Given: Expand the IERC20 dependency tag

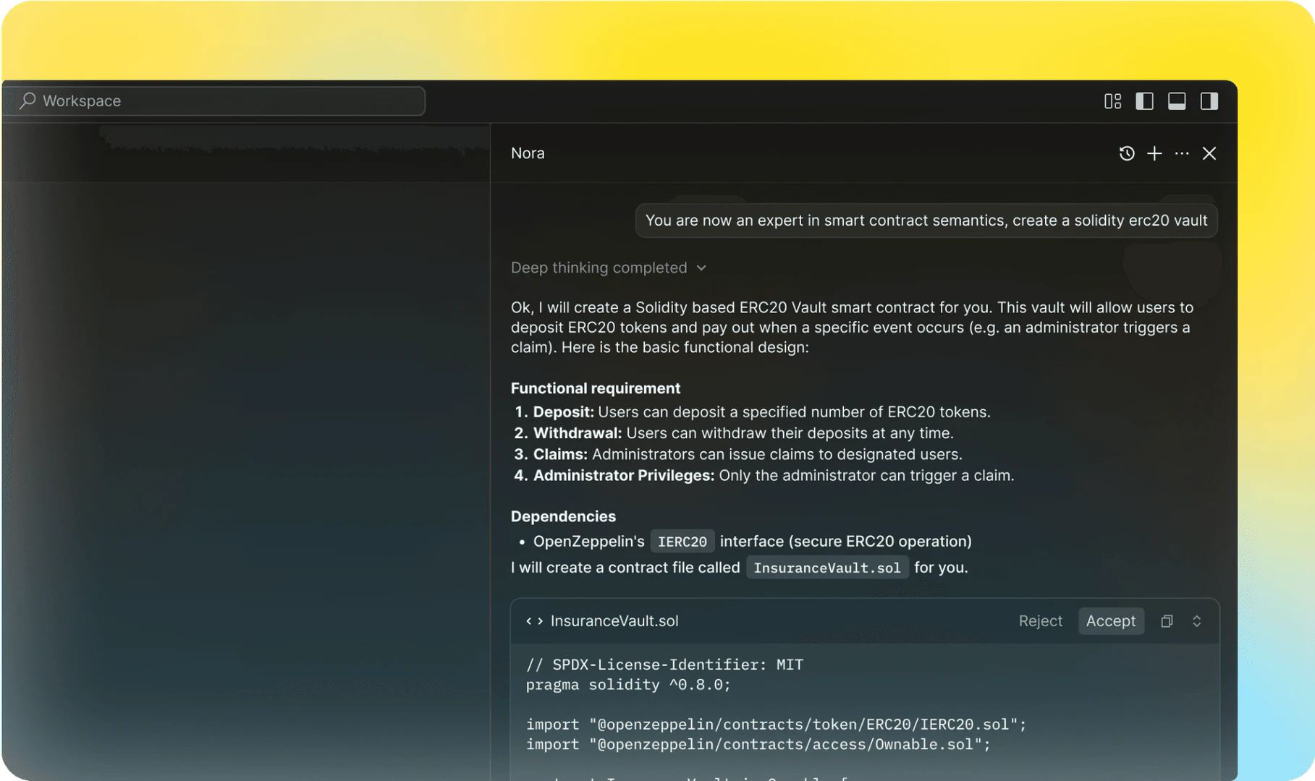Looking at the screenshot, I should 682,540.
